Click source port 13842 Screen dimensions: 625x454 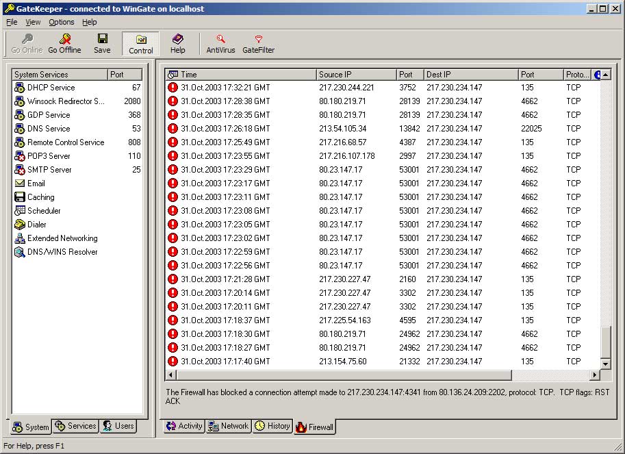[x=409, y=128]
